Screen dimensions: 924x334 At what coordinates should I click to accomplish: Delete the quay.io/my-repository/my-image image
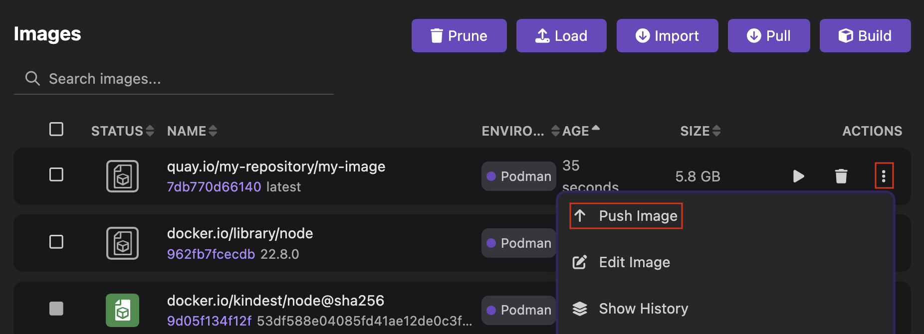(841, 176)
